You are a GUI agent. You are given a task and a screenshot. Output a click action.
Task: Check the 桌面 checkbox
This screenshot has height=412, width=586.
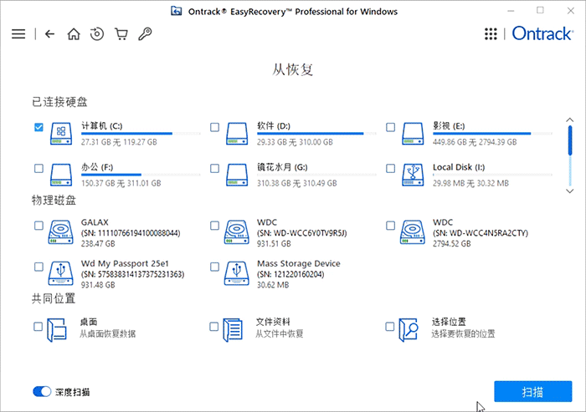[x=39, y=327]
